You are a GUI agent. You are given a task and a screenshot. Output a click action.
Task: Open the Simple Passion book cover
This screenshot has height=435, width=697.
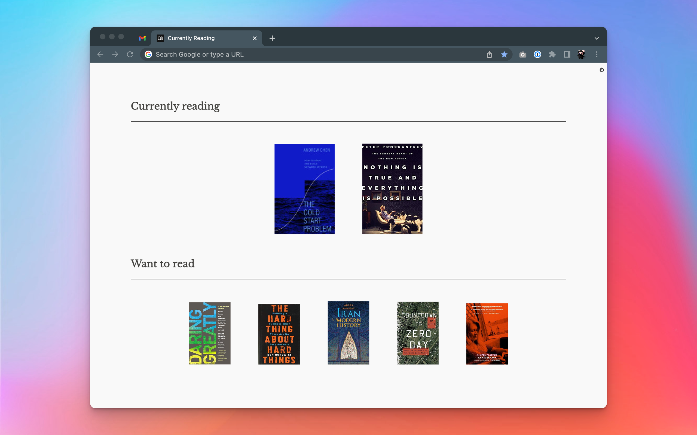coord(487,334)
